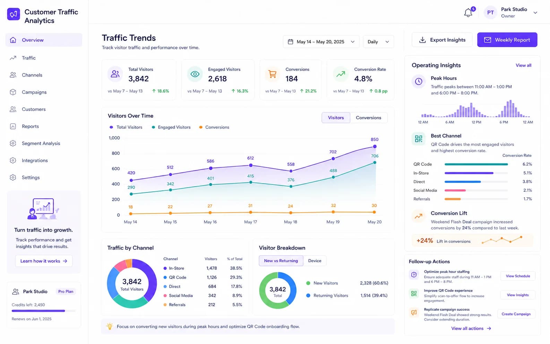Click the lightbulb tip icon
The height and width of the screenshot is (344, 550).
110,326
